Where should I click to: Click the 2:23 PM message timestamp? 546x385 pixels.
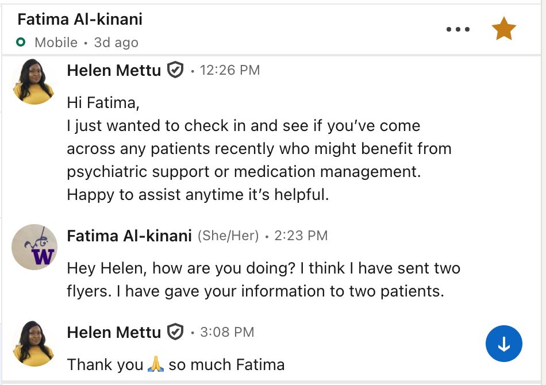pos(301,236)
